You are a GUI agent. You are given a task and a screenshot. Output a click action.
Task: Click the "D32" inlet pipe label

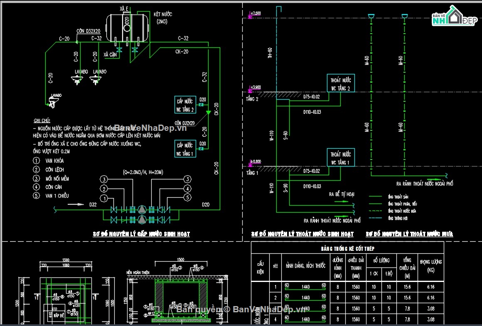point(93,204)
